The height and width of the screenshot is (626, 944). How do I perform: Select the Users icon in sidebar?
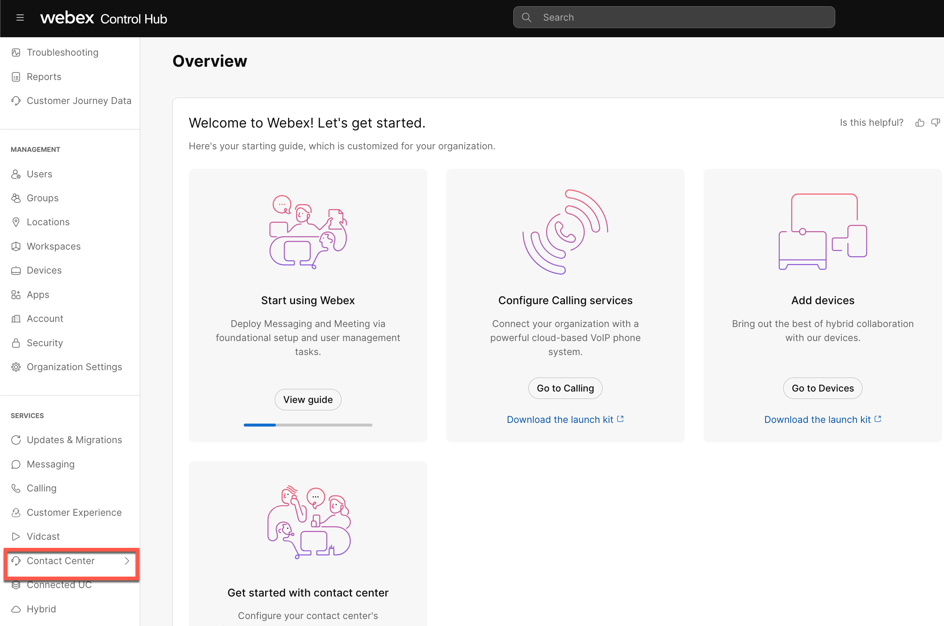(x=16, y=174)
